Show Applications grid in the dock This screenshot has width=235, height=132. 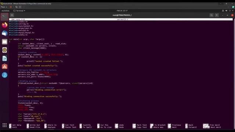pyautogui.click(x=4, y=125)
